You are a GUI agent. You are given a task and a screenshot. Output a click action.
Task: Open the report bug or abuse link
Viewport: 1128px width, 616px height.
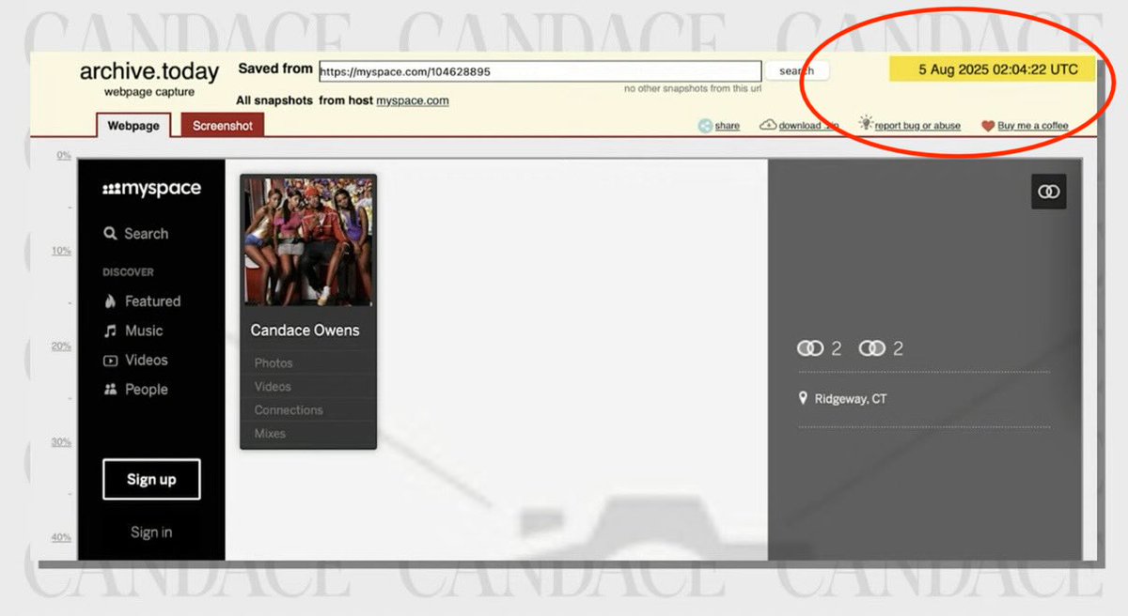coord(917,126)
